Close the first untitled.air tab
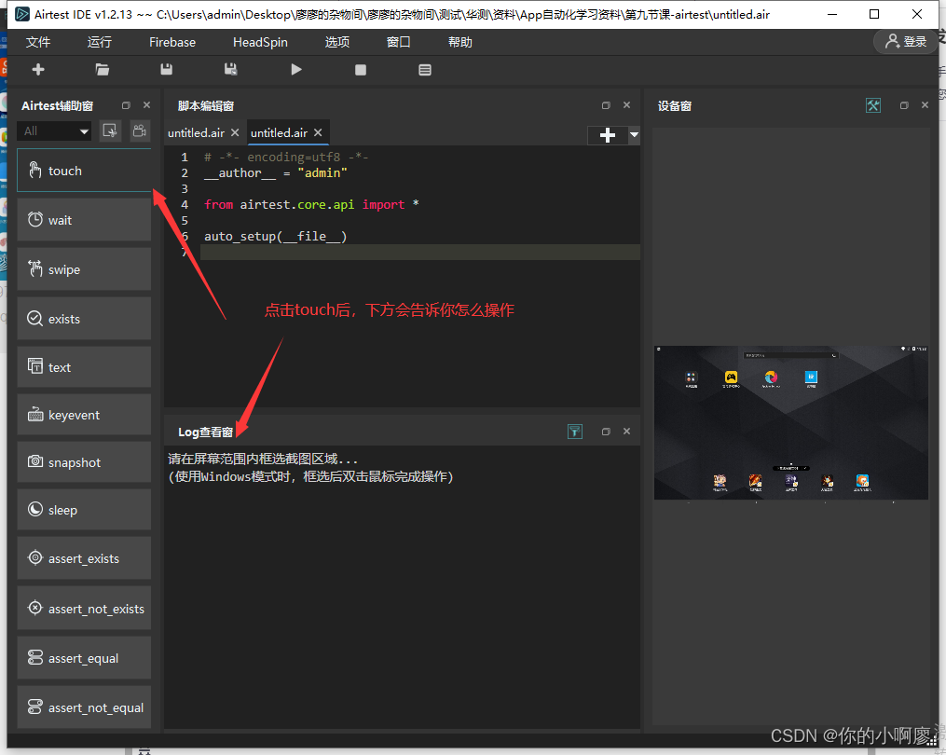This screenshot has width=946, height=755. click(235, 132)
